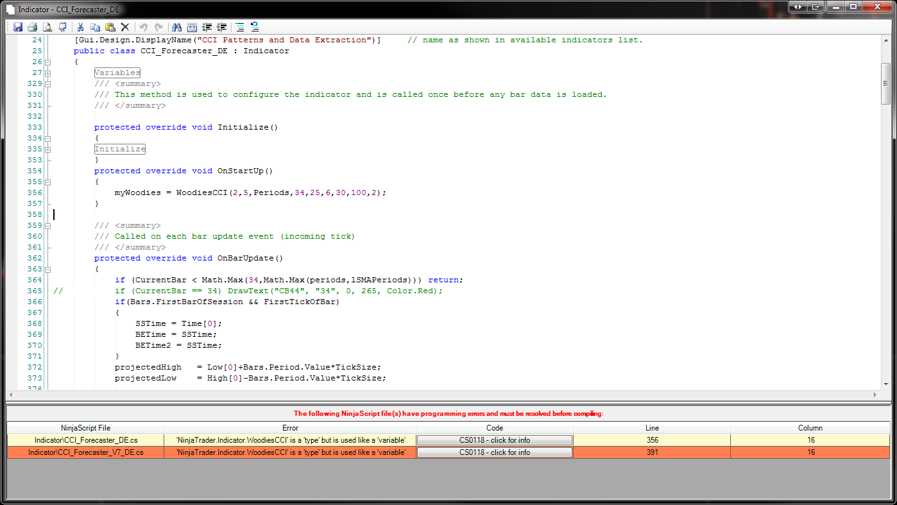This screenshot has width=897, height=505.
Task: Open CS0118 info for CCI_Forecaster_DE.cs
Action: pos(495,440)
